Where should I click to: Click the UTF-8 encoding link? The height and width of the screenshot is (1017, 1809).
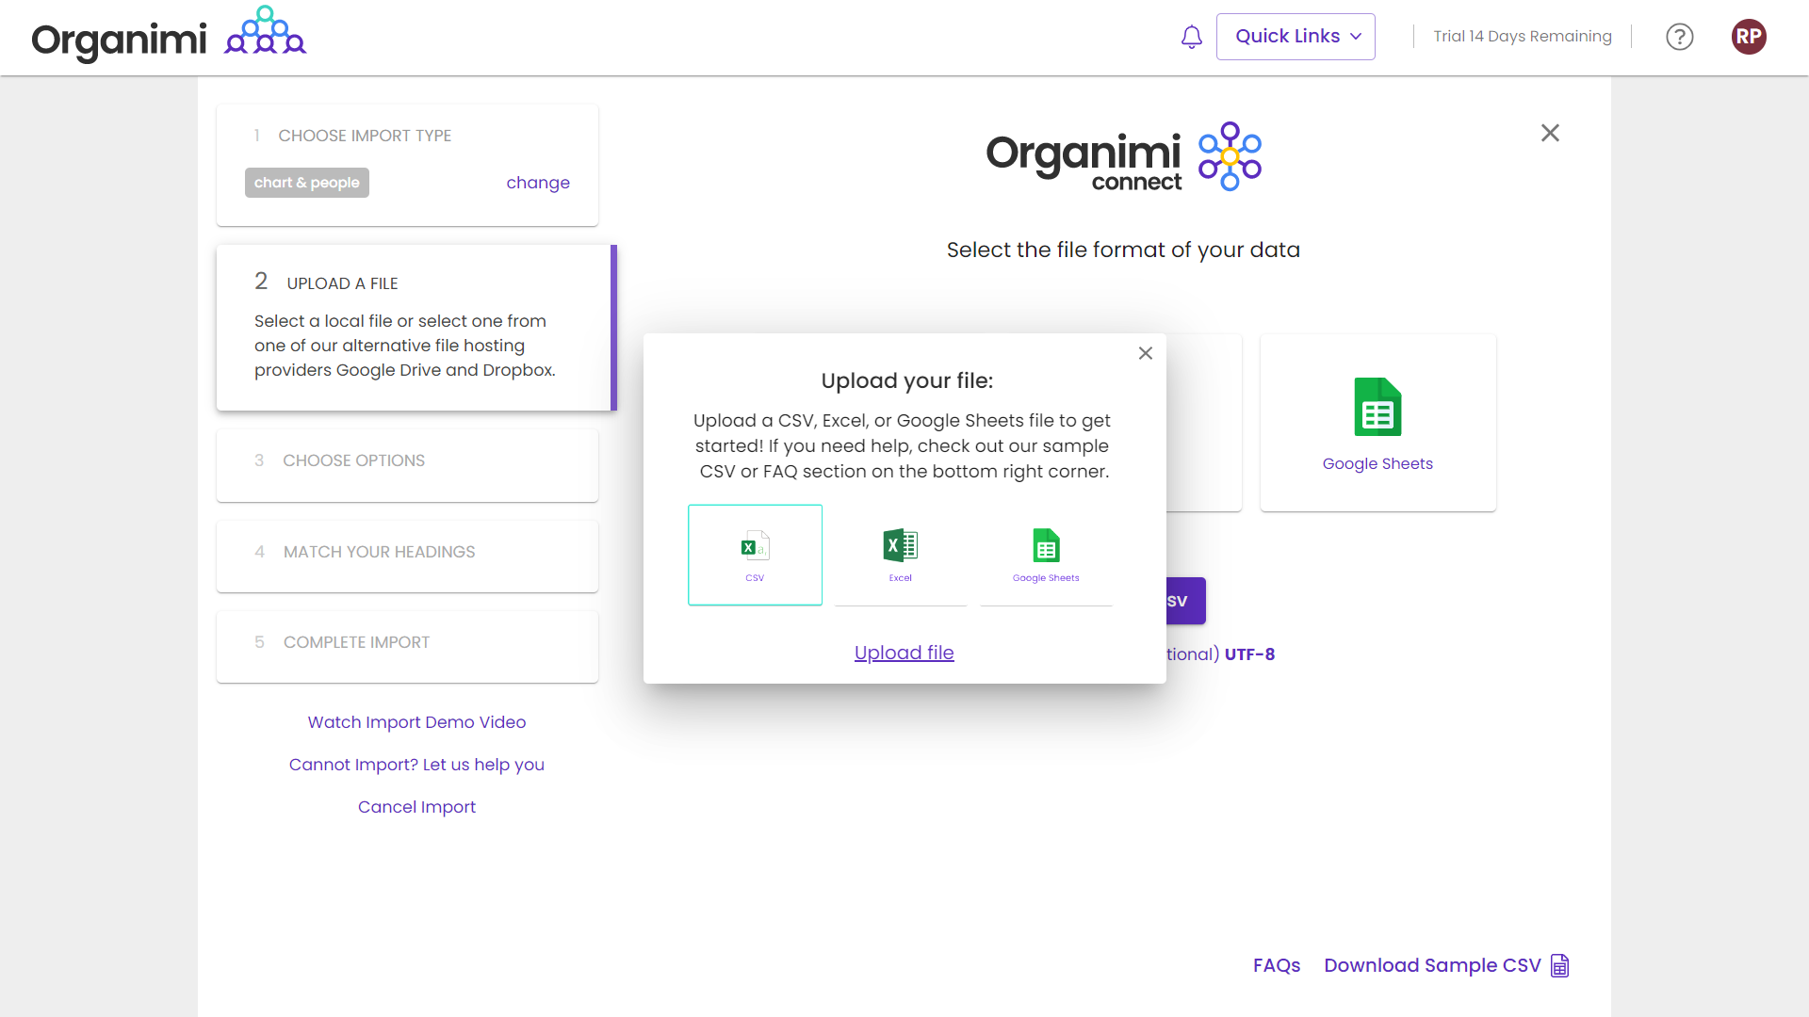pos(1249,654)
